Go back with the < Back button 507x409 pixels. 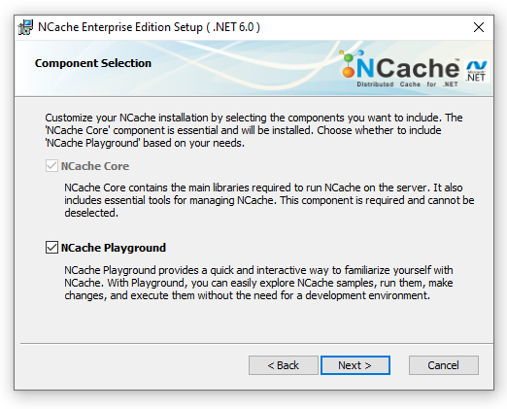click(x=284, y=365)
